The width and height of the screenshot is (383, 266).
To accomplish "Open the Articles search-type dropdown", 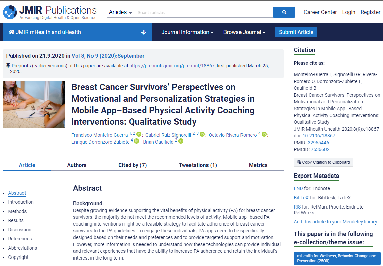I will click(x=120, y=12).
